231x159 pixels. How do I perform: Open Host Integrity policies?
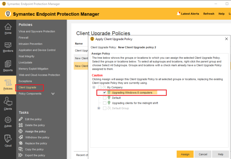tap(26, 56)
